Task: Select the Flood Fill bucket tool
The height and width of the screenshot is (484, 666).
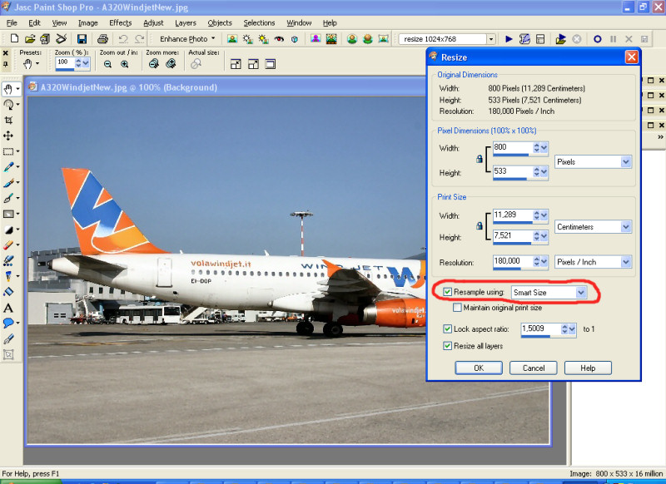Action: (8, 292)
